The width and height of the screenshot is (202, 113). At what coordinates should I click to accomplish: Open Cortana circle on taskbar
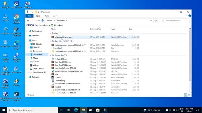[x=62, y=110]
